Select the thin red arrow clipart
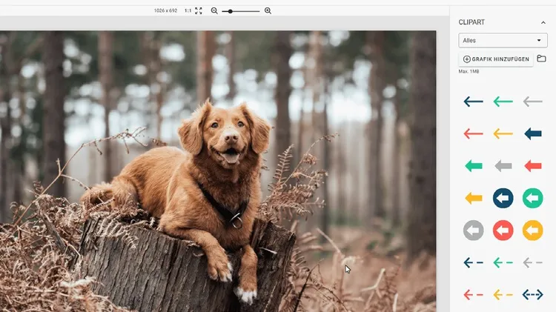The width and height of the screenshot is (556, 312). tap(473, 134)
